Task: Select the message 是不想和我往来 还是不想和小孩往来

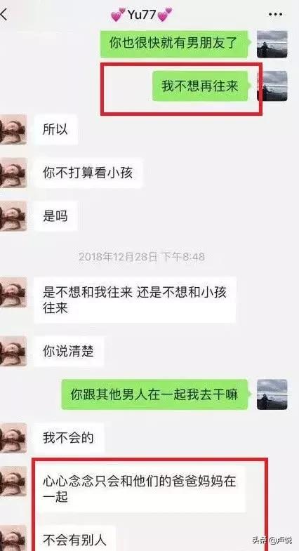Action: (135, 300)
